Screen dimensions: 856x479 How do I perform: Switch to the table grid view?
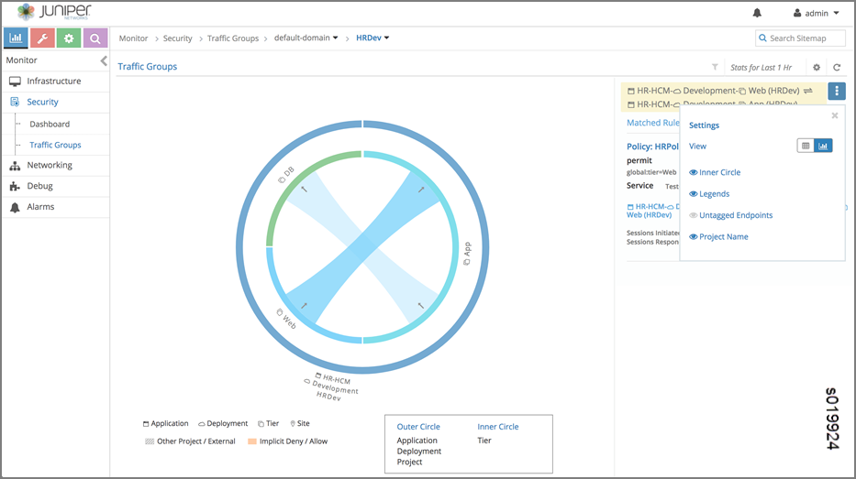click(806, 146)
